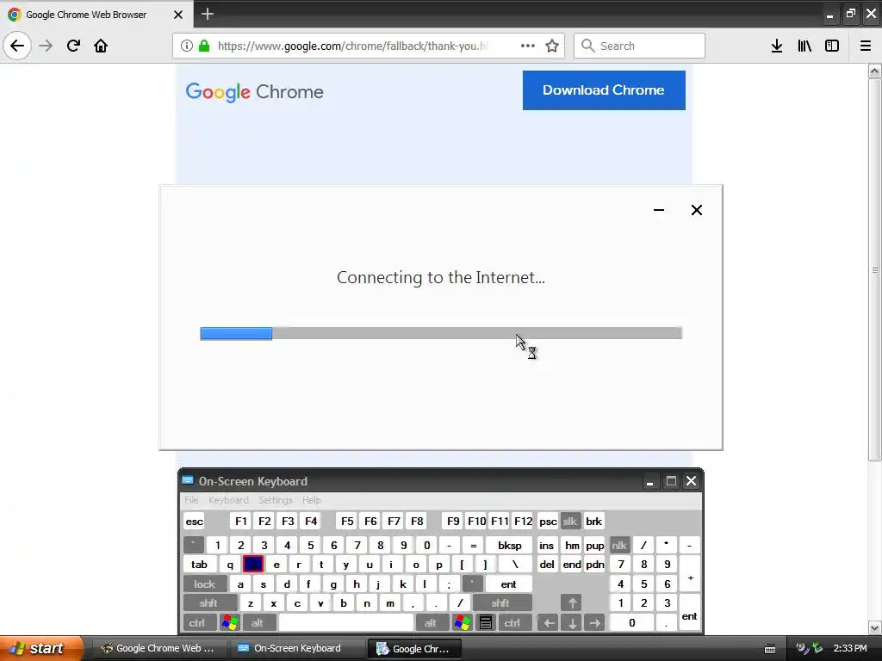Toggle the right alt key
882x661 pixels.
(x=431, y=623)
